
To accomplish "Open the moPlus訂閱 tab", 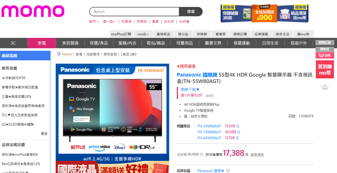I will coord(121,34).
